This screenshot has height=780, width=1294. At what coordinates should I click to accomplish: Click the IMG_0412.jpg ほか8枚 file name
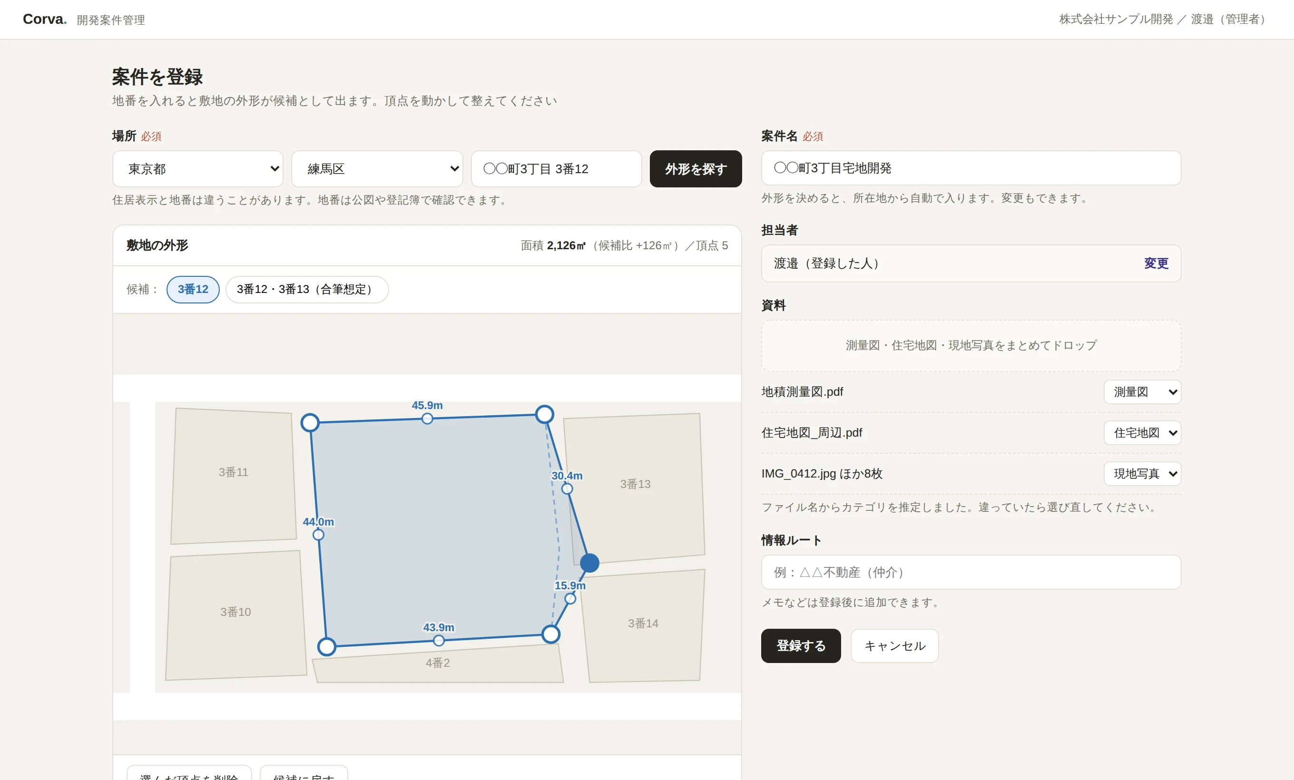pyautogui.click(x=822, y=474)
